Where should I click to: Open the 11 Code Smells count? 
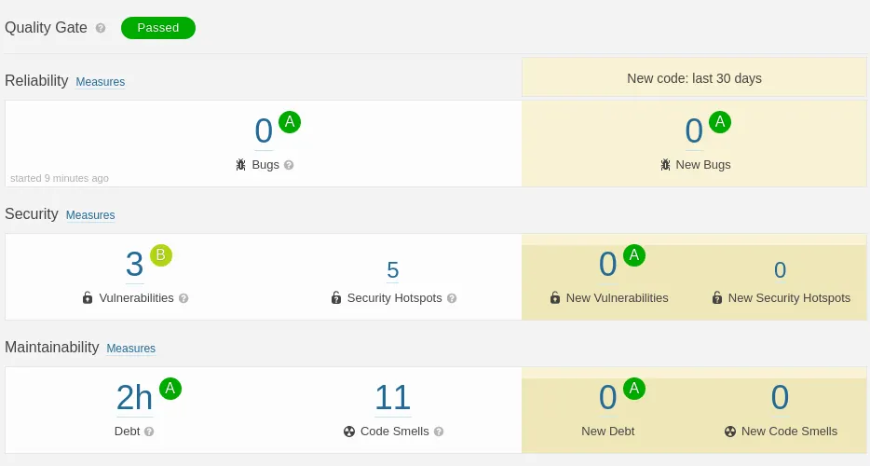coord(393,398)
